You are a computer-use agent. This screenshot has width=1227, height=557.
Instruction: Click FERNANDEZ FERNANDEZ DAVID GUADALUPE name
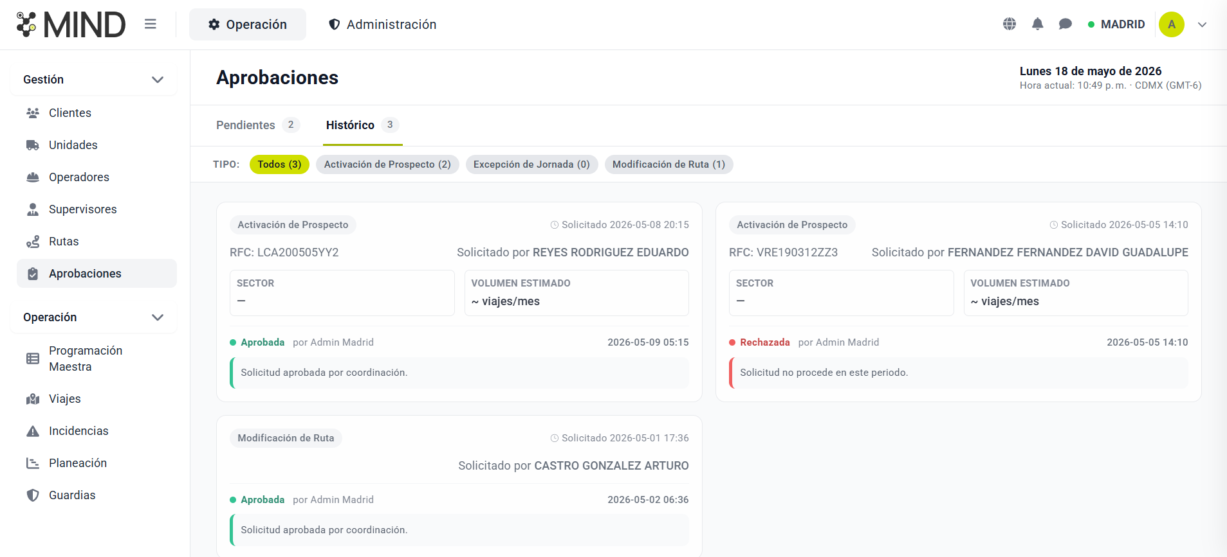1068,252
